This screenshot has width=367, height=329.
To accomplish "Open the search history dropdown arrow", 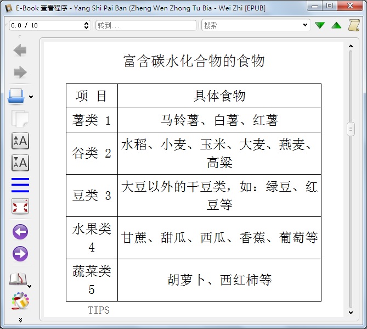I will click(x=305, y=25).
